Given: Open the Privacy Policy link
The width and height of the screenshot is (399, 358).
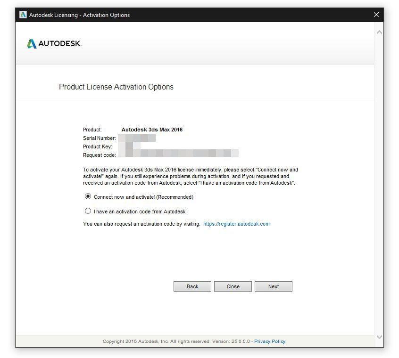Looking at the screenshot, I should coord(270,341).
